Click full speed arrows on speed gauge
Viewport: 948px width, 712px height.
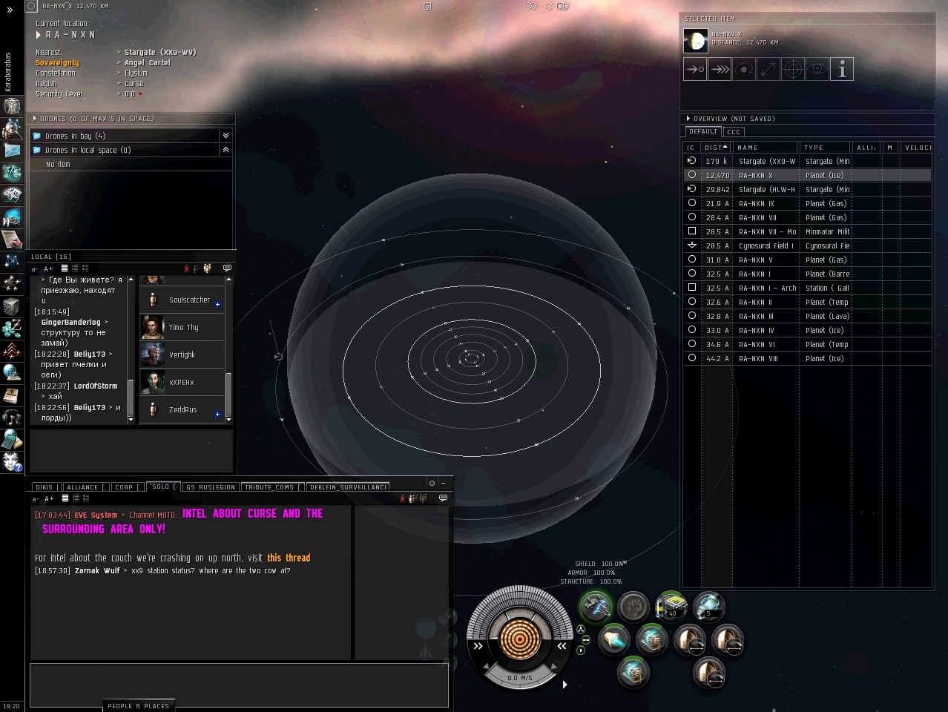click(562, 646)
